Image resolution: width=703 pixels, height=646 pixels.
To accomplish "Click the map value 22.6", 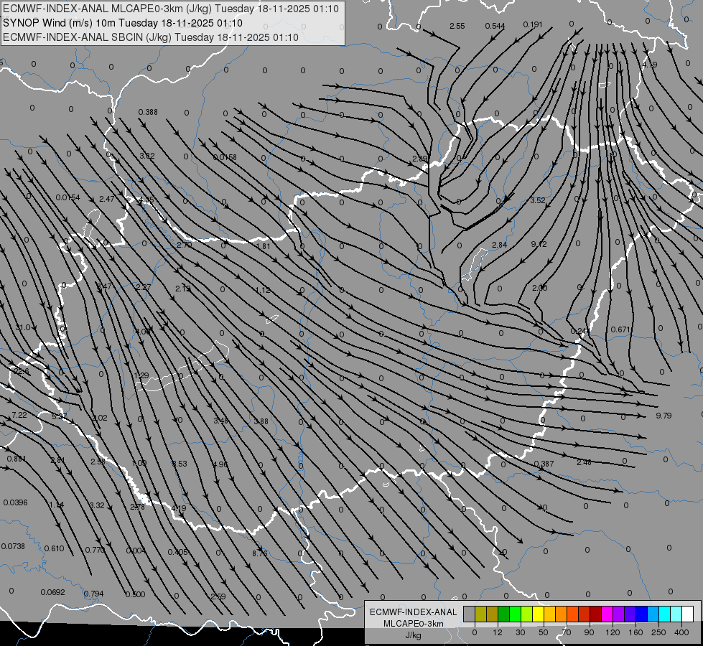I will [x=22, y=372].
